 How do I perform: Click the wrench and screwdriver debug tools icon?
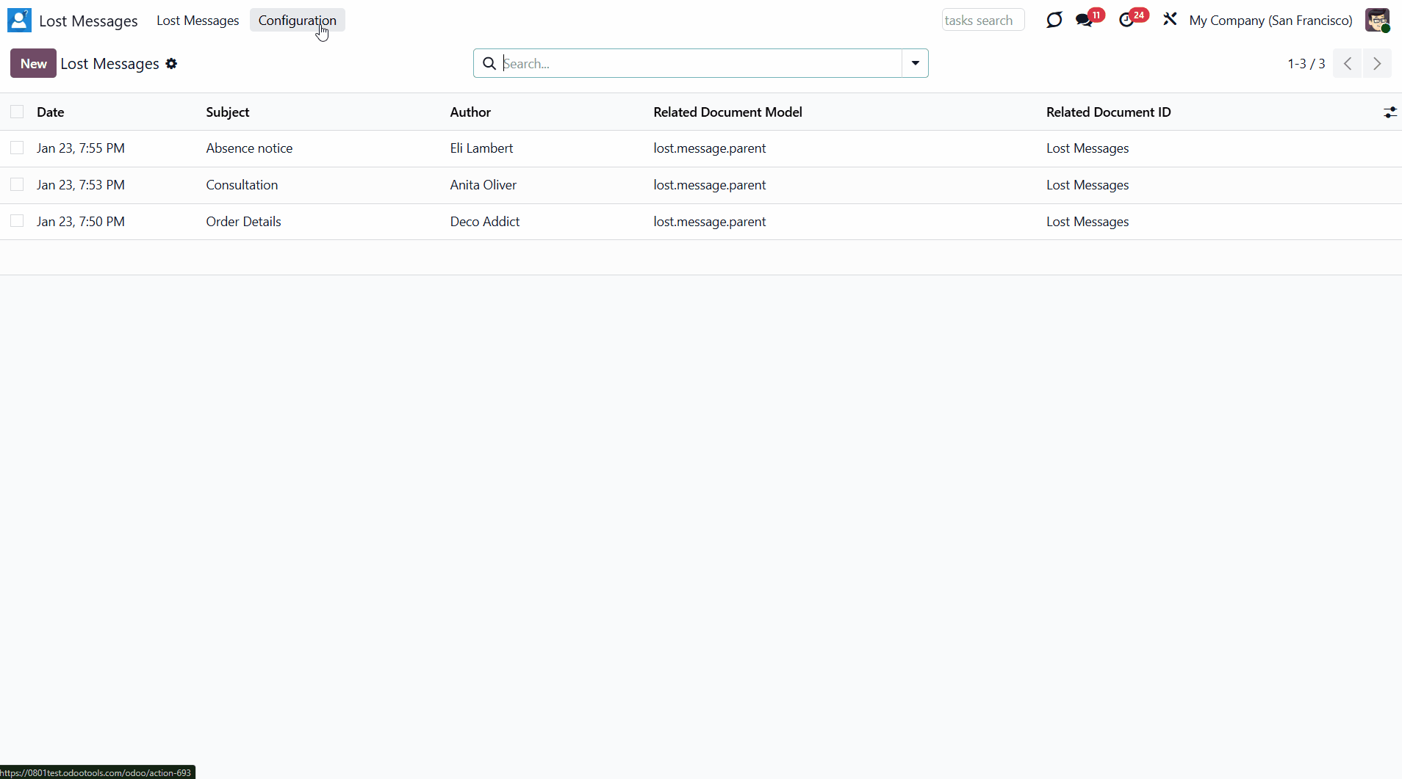[x=1170, y=20]
